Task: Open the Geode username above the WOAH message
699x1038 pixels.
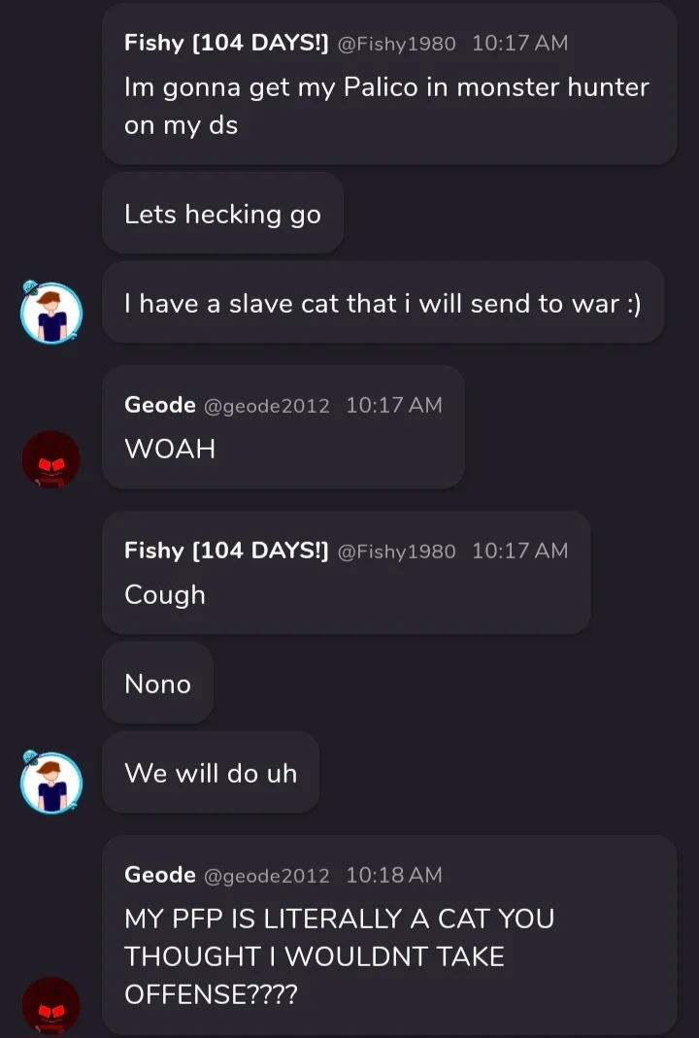Action: (x=160, y=405)
